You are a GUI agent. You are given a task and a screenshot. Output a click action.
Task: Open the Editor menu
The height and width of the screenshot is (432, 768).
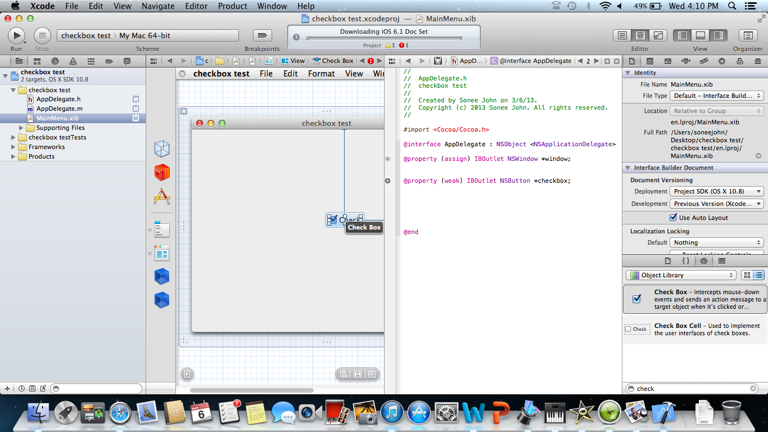196,6
